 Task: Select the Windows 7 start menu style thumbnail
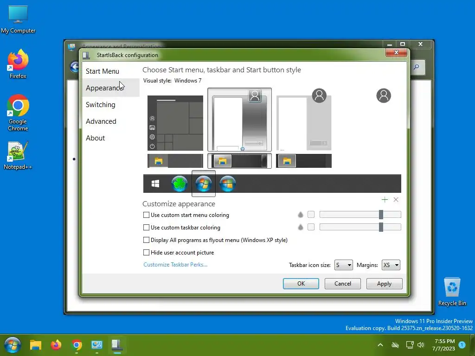(239, 120)
